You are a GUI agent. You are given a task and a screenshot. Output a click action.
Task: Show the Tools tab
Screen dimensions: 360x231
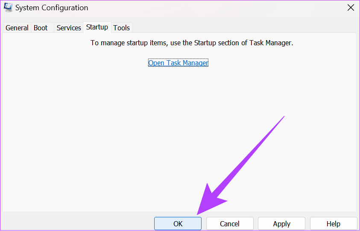pos(122,28)
